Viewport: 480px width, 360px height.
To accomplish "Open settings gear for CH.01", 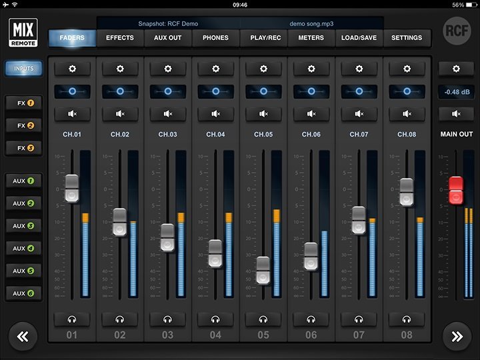I will click(72, 69).
